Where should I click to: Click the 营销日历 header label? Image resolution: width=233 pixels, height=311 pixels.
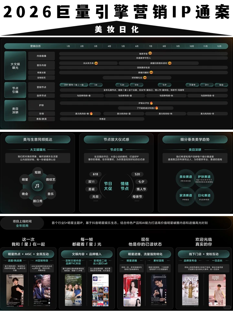pyautogui.click(x=35, y=46)
